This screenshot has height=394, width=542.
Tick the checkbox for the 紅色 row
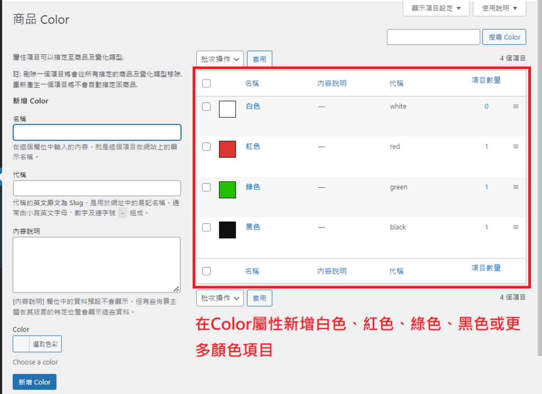click(x=206, y=147)
